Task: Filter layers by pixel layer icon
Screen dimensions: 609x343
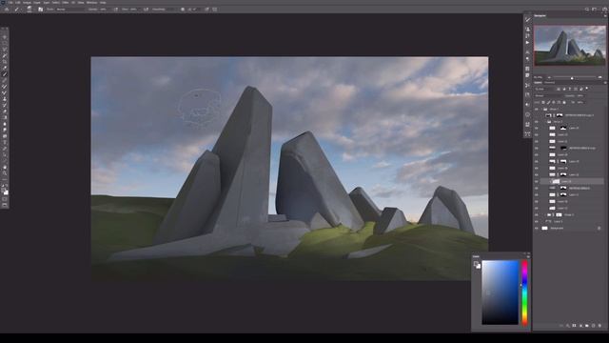Action: tap(559, 89)
